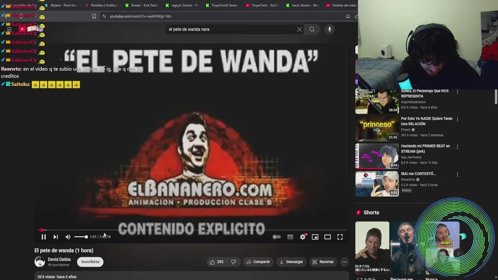Seek on the video progress bar

pos(192,230)
